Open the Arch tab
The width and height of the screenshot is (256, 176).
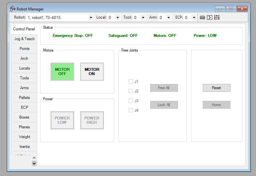(x=24, y=58)
